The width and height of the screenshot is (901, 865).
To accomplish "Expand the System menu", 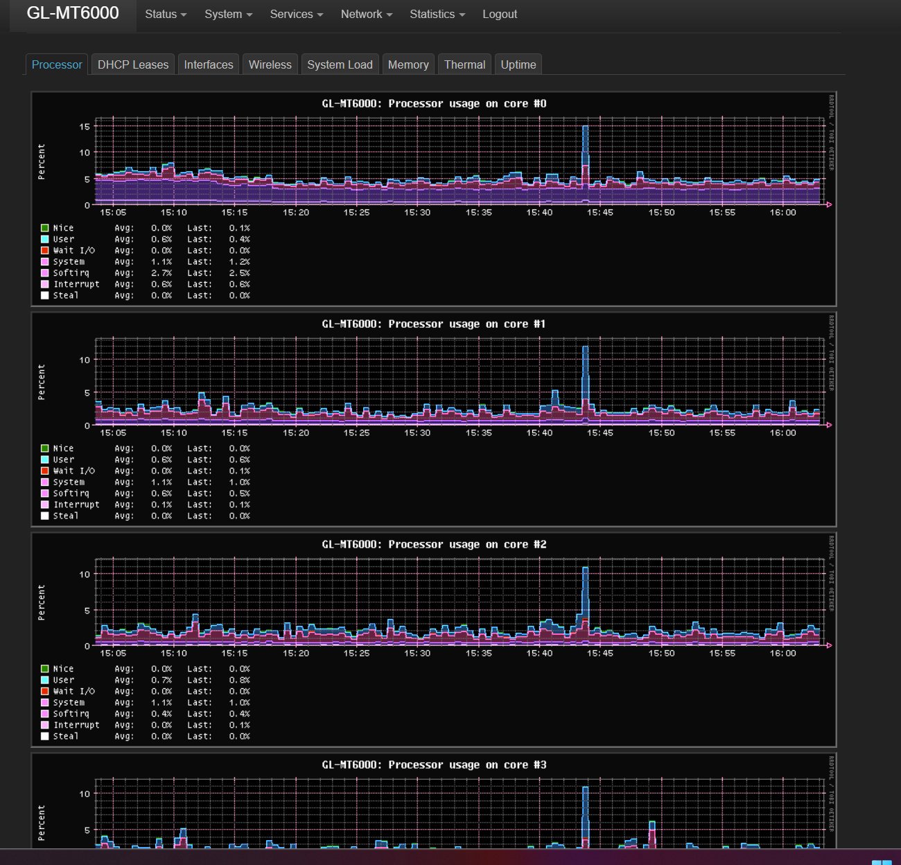I will [228, 14].
